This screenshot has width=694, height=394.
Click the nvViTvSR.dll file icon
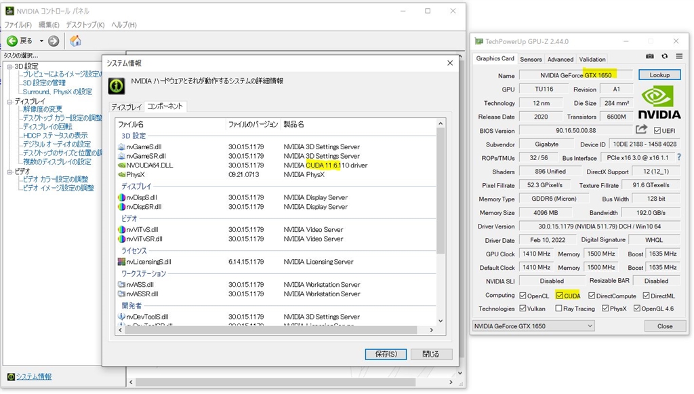pyautogui.click(x=122, y=239)
